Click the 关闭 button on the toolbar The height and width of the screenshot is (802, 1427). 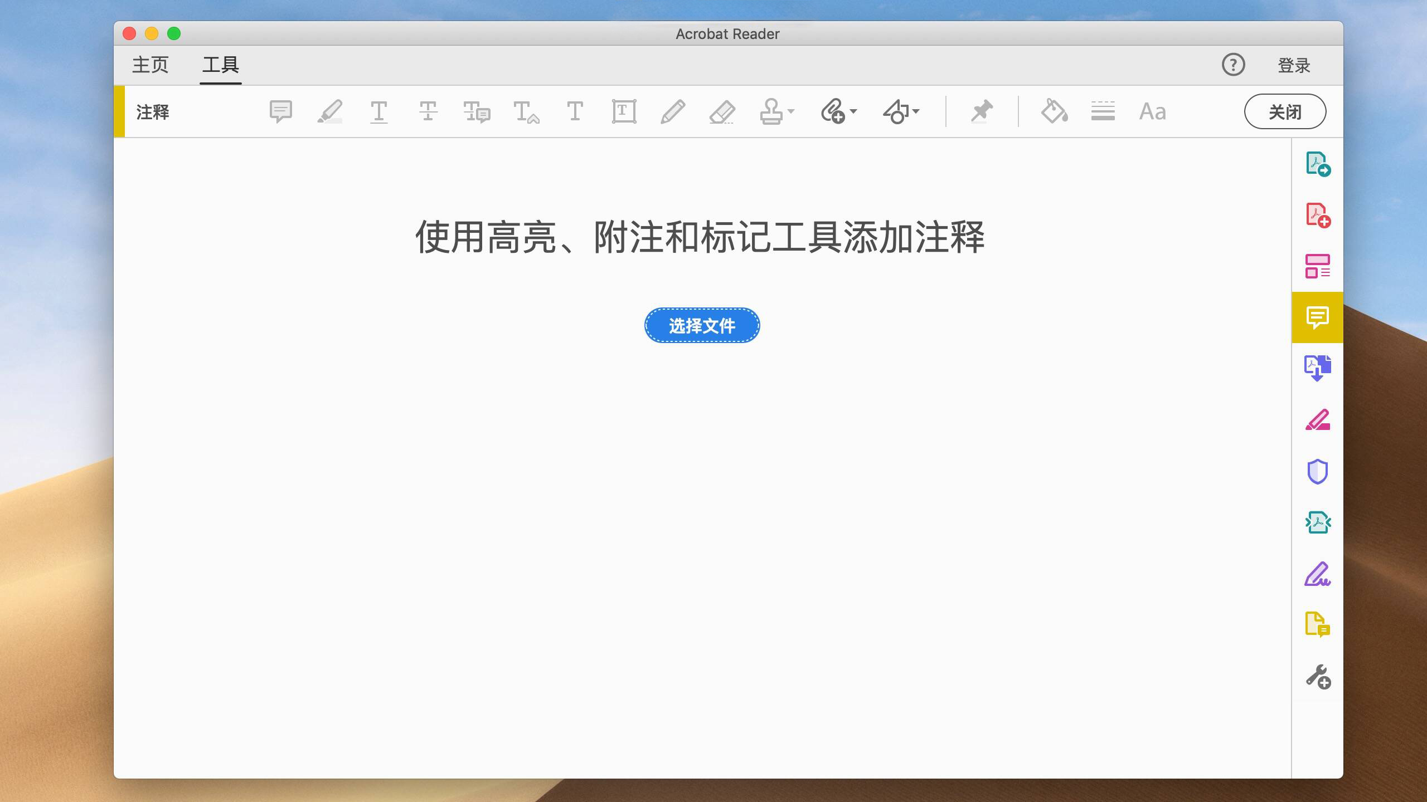(x=1285, y=111)
